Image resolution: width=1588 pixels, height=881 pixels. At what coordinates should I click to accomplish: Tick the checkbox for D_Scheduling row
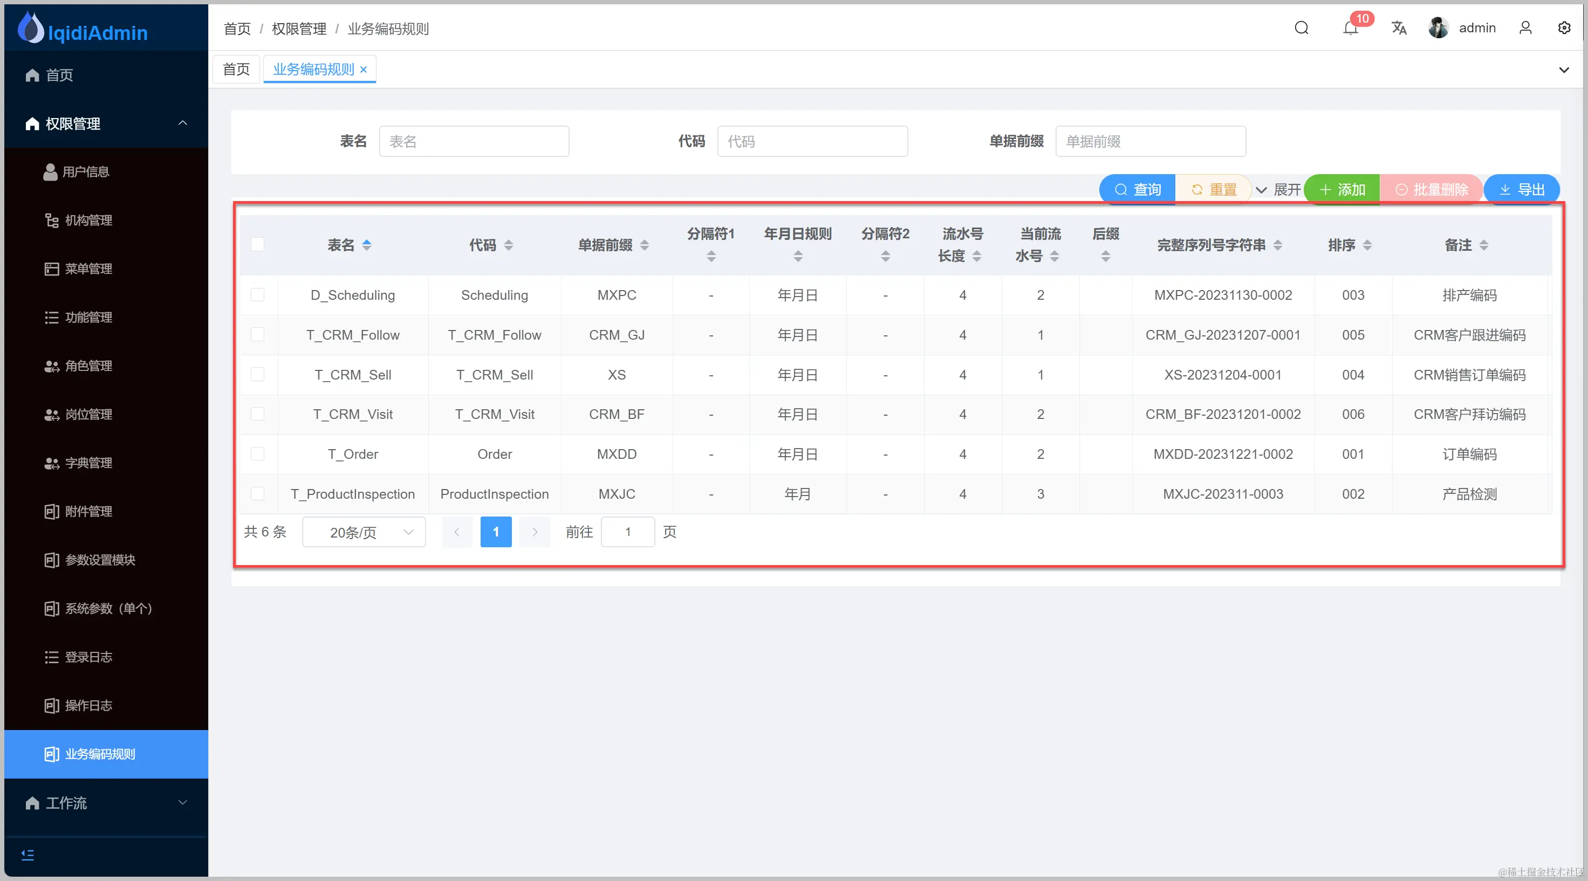[x=258, y=294]
